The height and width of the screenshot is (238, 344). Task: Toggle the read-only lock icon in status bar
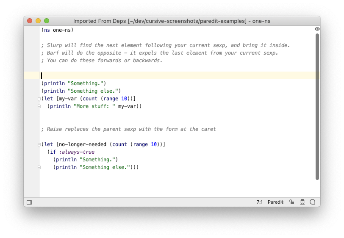point(291,202)
